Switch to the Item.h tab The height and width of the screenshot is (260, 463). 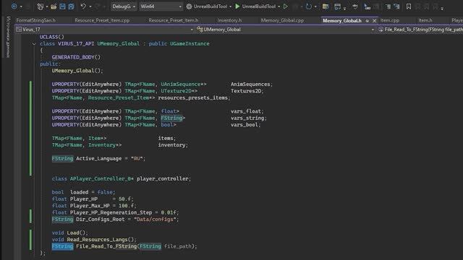[425, 20]
